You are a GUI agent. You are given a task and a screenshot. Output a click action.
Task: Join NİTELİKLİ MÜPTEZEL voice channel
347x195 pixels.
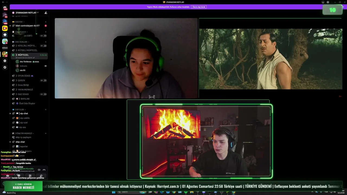(x=29, y=46)
